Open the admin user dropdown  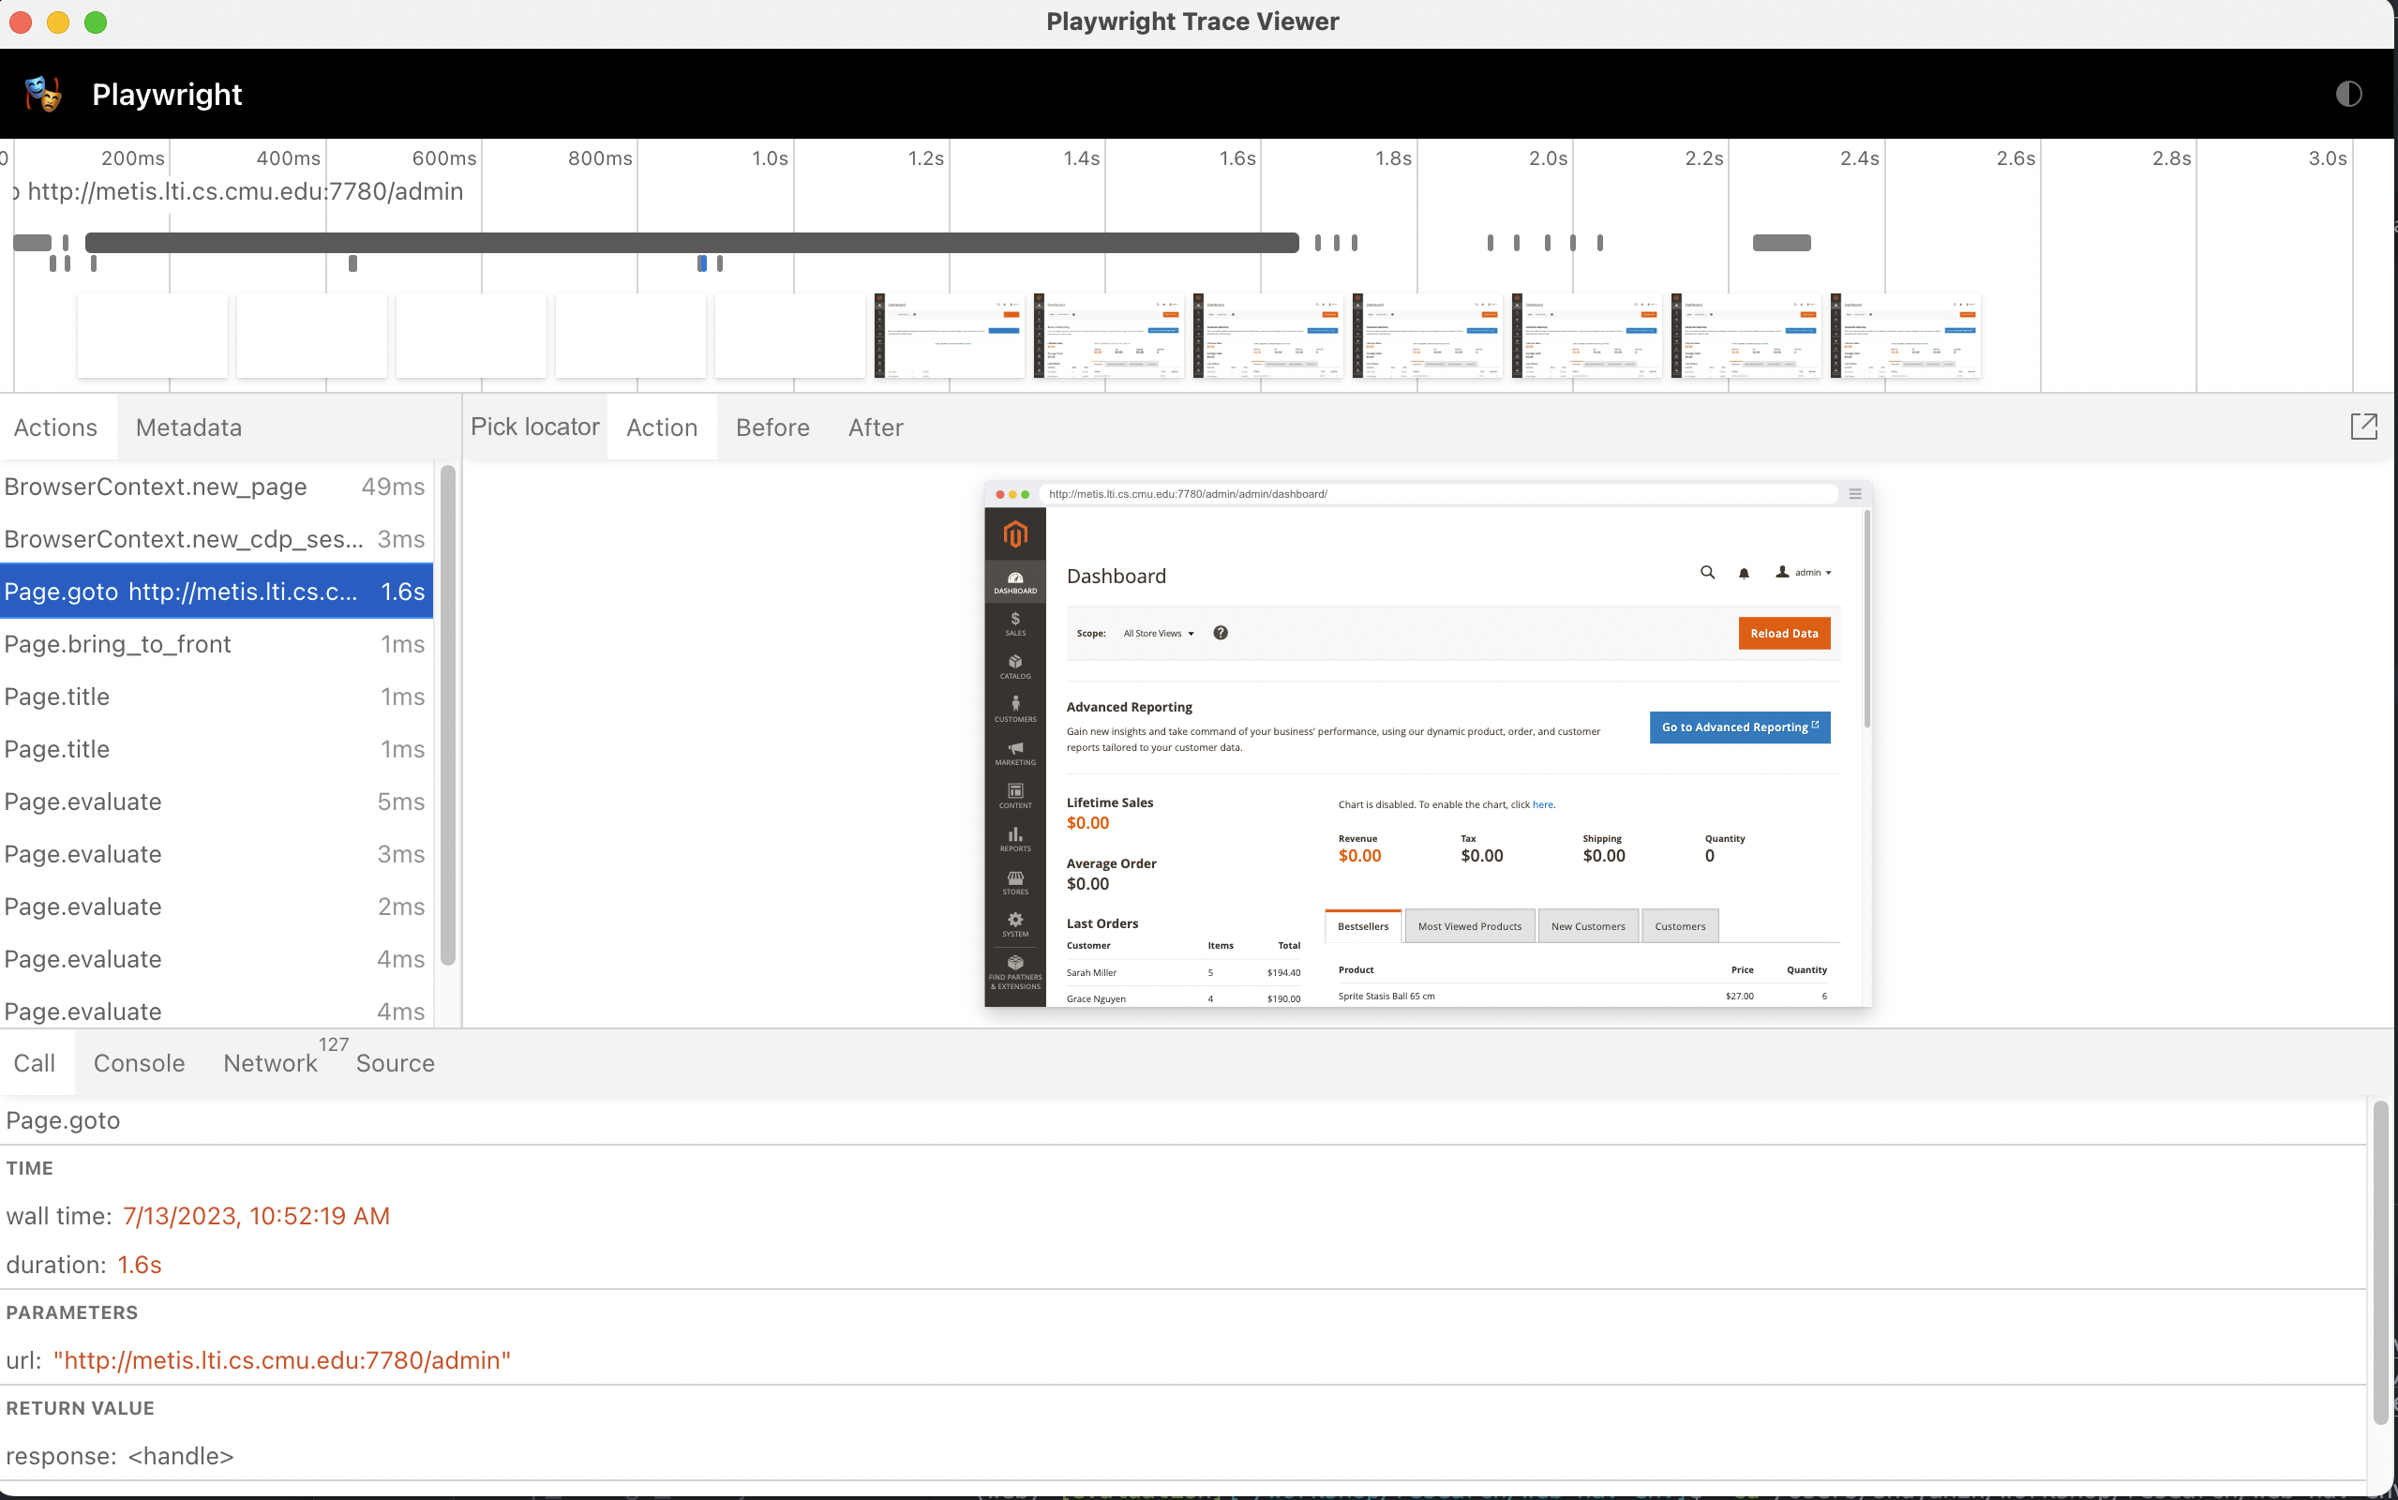[1805, 573]
